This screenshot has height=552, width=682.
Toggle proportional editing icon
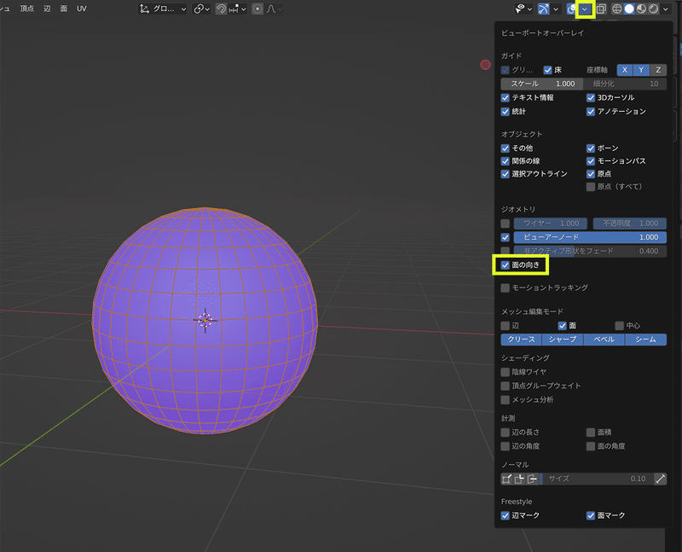257,9
